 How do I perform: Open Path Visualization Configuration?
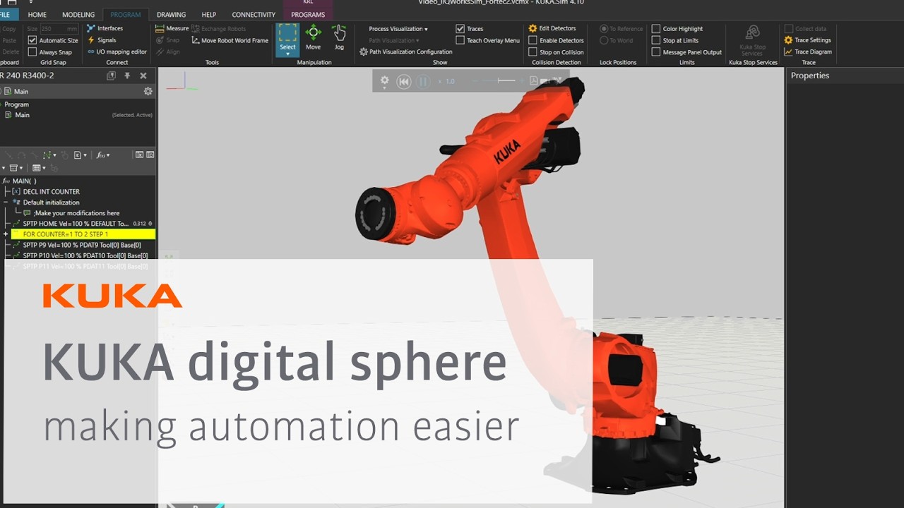(406, 52)
